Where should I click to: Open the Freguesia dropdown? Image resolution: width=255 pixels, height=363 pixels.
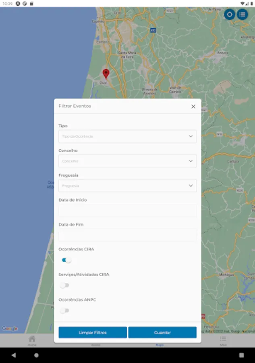127,186
